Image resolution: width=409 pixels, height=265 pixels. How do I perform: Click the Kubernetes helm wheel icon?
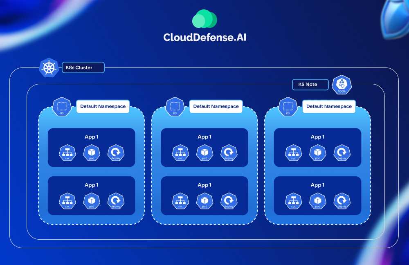tap(49, 67)
